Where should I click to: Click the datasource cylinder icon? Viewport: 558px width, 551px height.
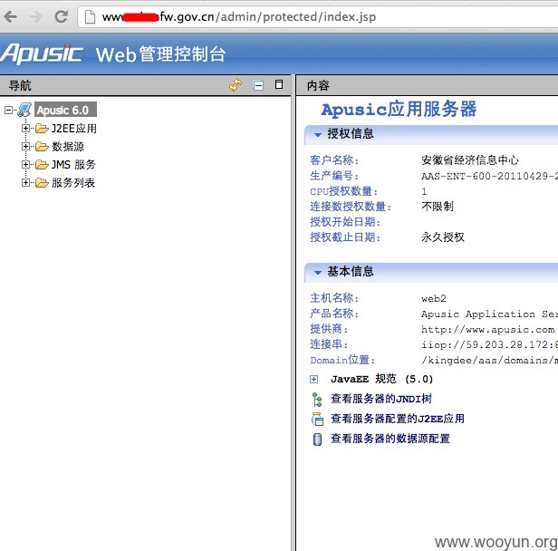[x=317, y=440]
